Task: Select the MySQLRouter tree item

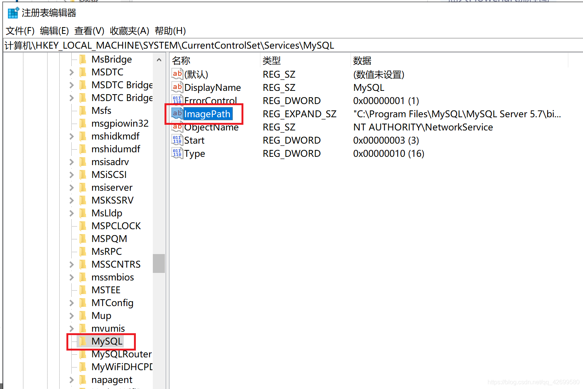Action: coord(122,354)
